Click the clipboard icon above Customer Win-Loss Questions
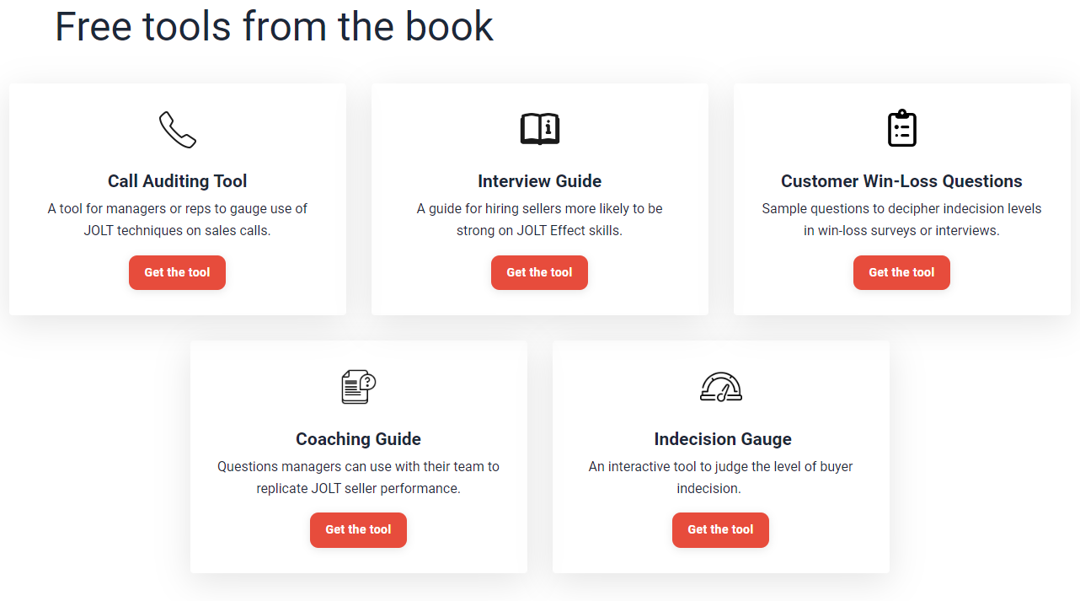 pyautogui.click(x=901, y=128)
